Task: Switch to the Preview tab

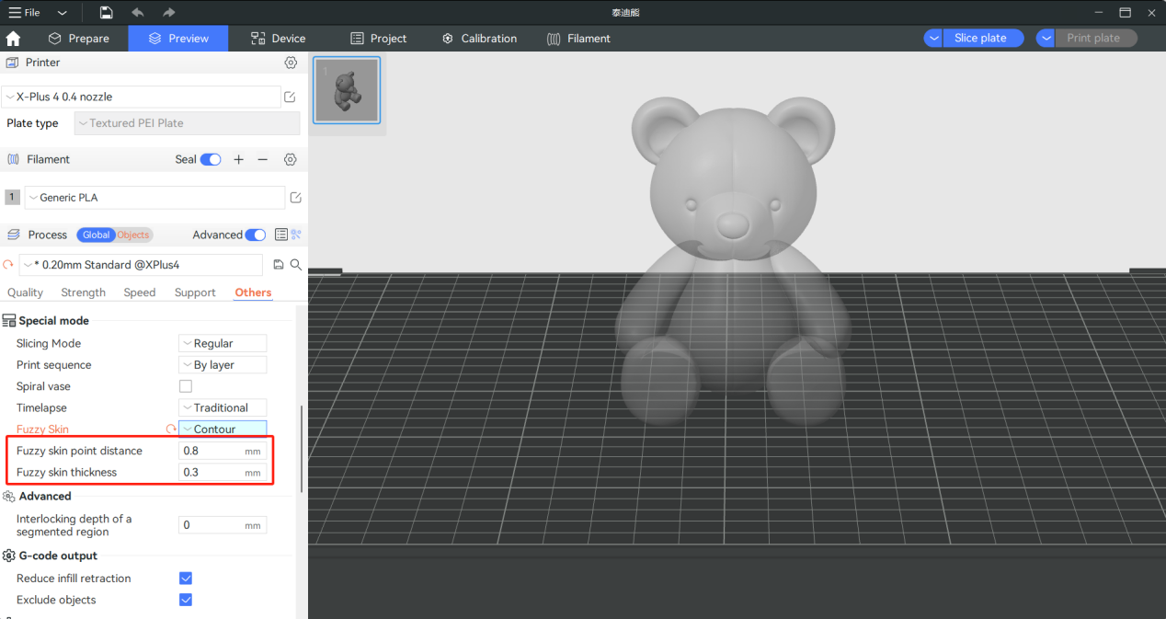Action: [178, 39]
